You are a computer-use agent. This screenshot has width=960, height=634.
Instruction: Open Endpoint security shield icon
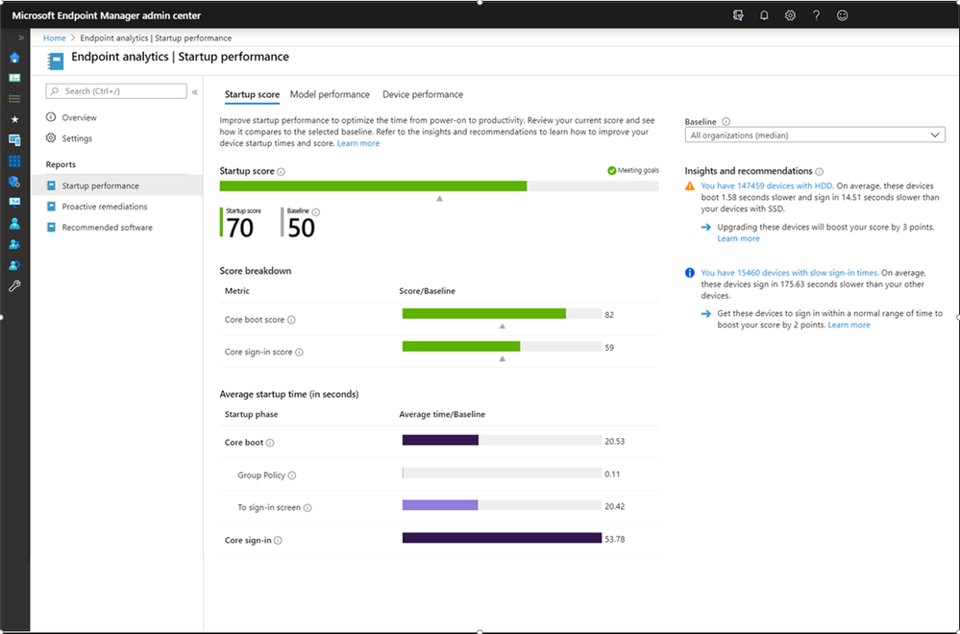(14, 182)
